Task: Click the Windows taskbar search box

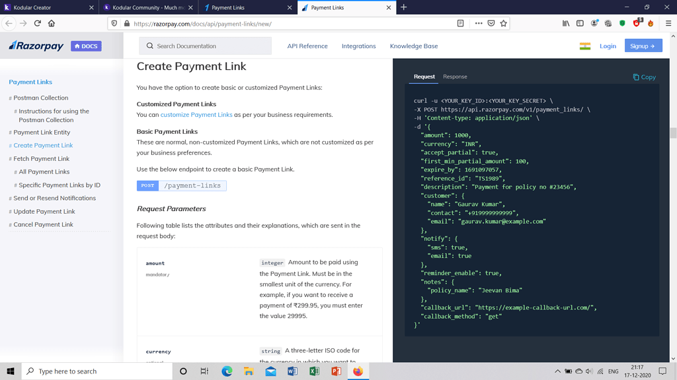Action: coord(97,371)
